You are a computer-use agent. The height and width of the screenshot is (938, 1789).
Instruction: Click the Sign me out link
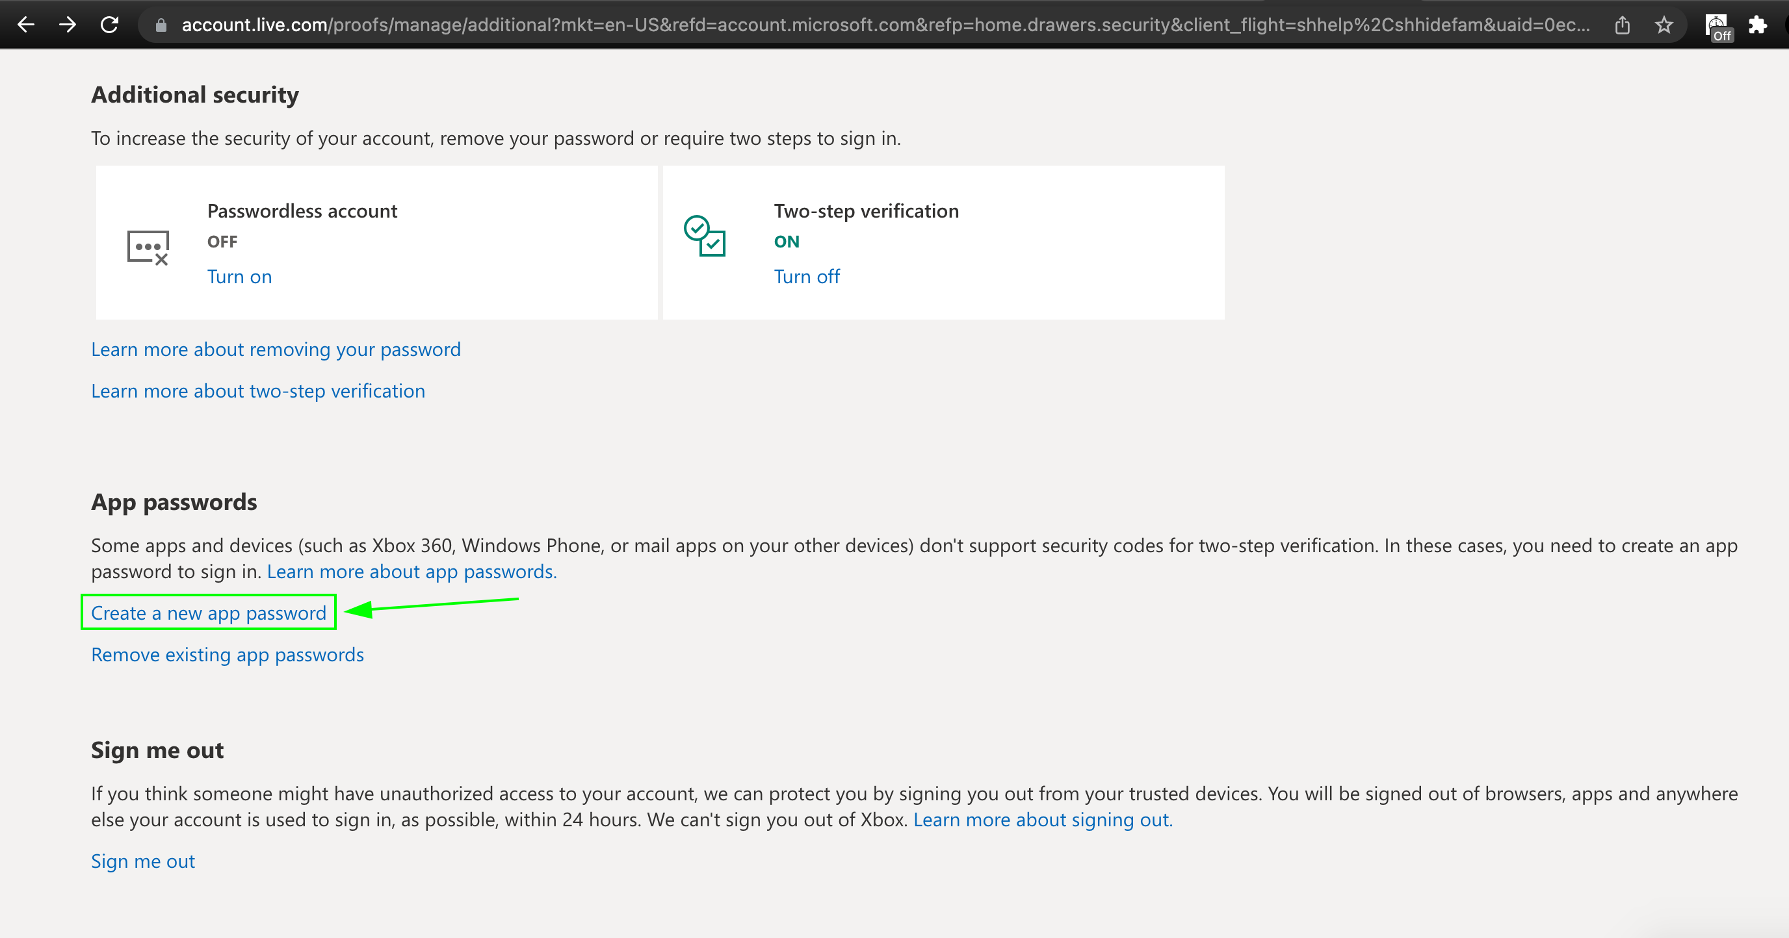(143, 861)
